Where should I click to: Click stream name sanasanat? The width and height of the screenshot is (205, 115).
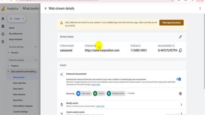tap(66, 50)
